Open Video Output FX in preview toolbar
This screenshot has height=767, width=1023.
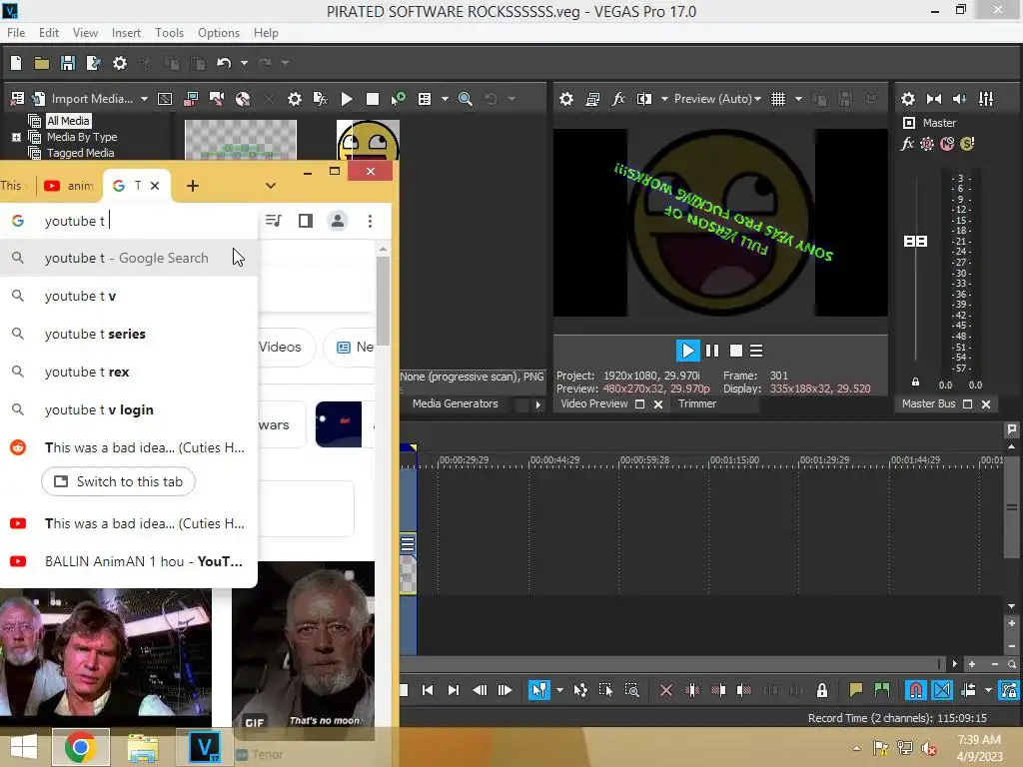(x=618, y=99)
